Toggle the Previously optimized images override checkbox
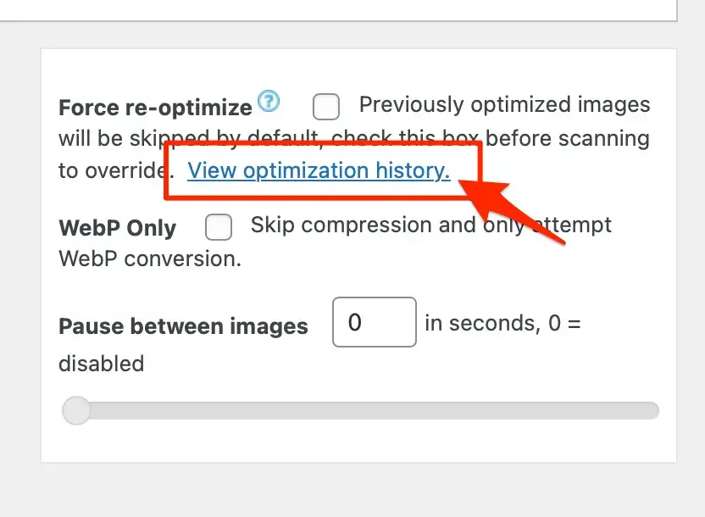Screen dimensions: 705x517 pos(325,107)
